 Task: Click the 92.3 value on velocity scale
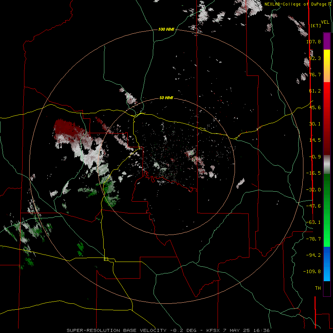[x=315, y=58]
